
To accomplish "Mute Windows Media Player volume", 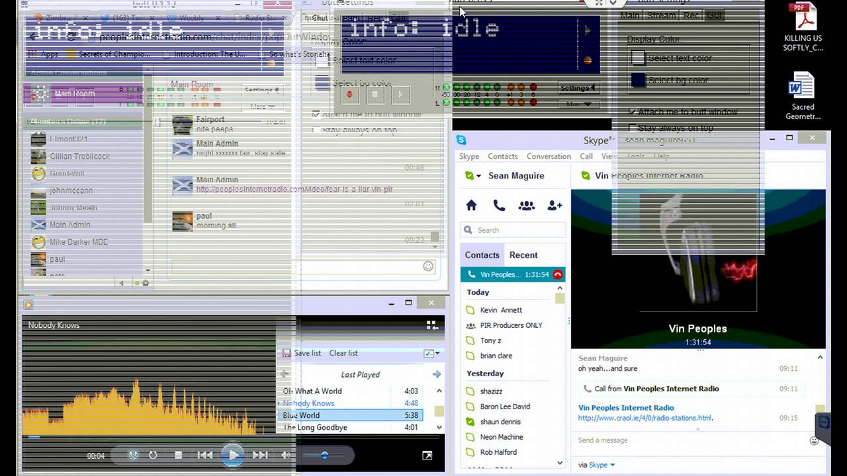I will [286, 455].
